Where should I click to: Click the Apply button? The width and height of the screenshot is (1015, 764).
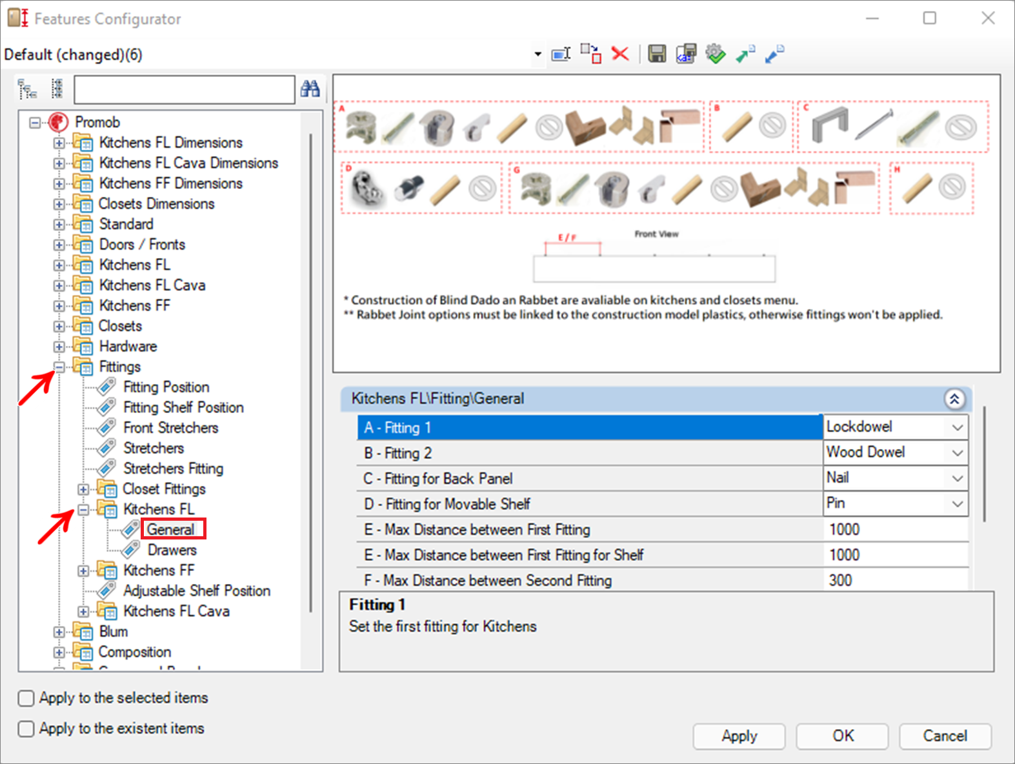[x=739, y=736]
